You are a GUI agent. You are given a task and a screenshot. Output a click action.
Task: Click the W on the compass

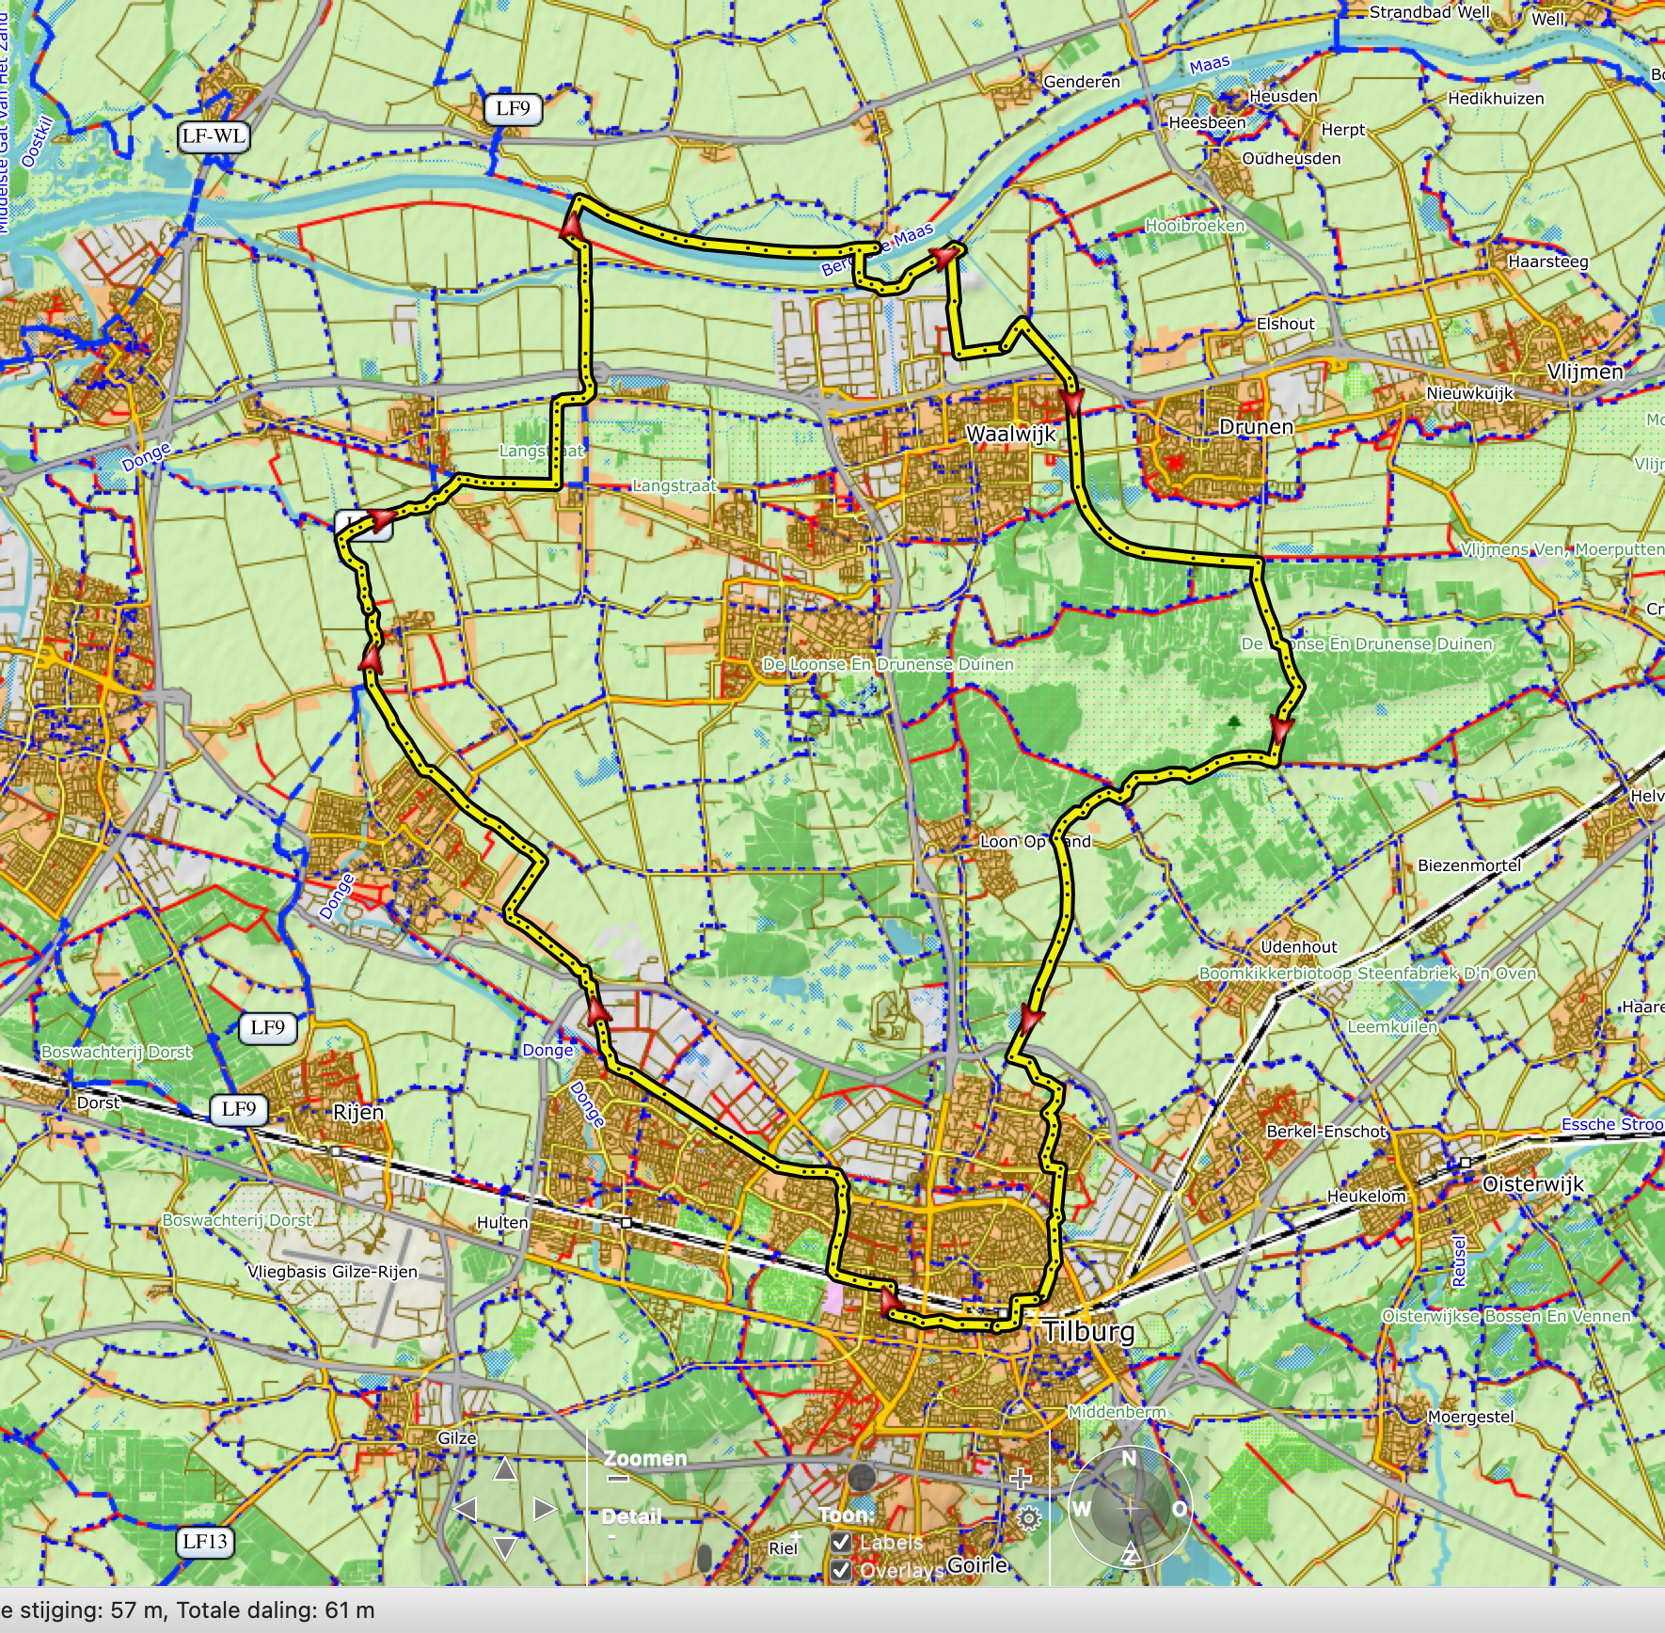(x=1082, y=1509)
